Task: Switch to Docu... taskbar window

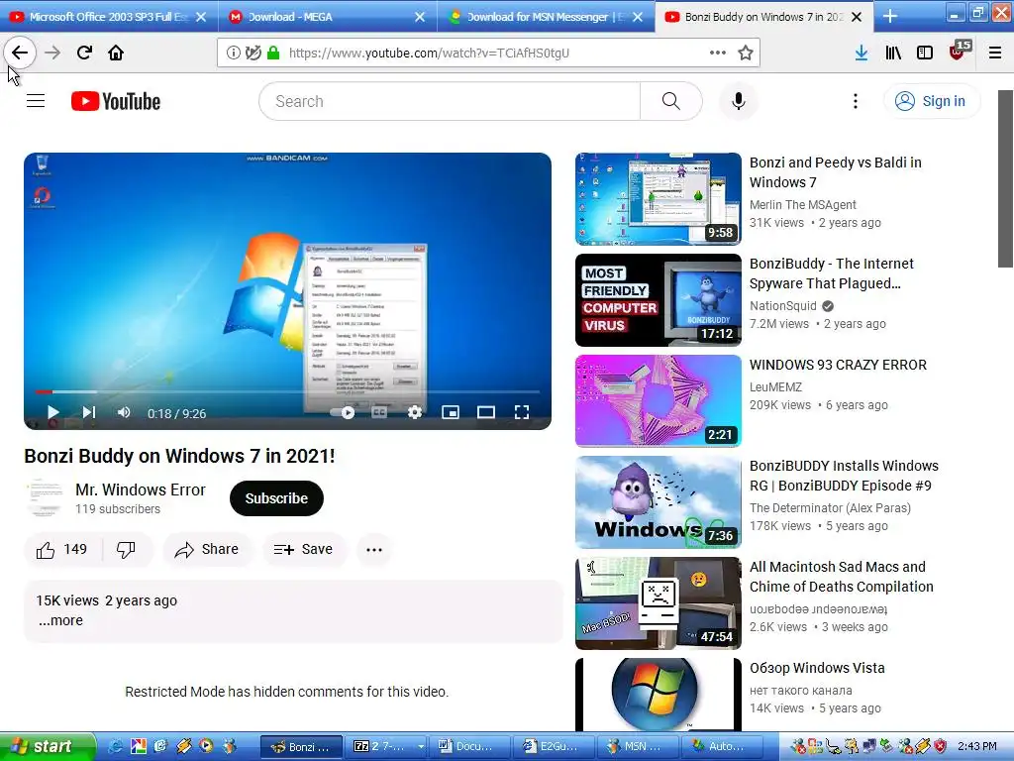Action: pyautogui.click(x=468, y=746)
